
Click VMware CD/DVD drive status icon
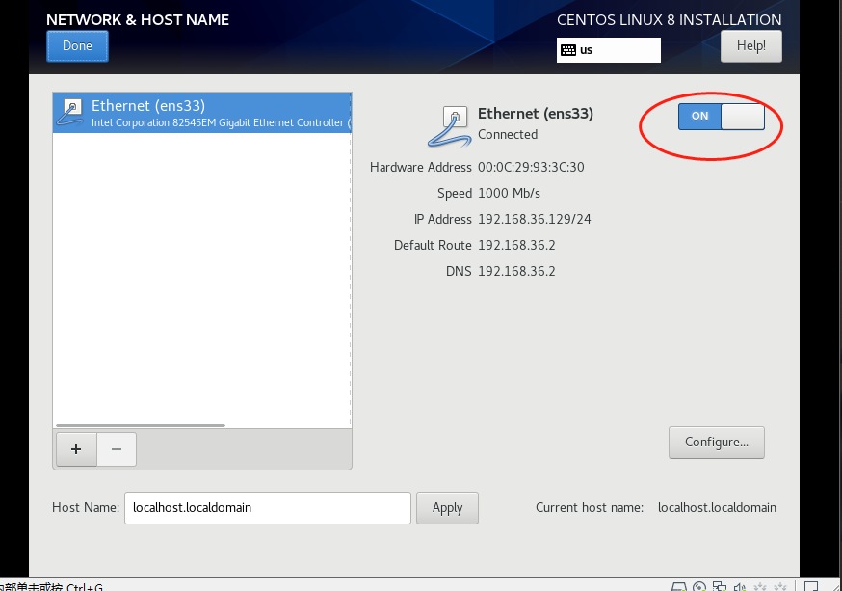699,587
